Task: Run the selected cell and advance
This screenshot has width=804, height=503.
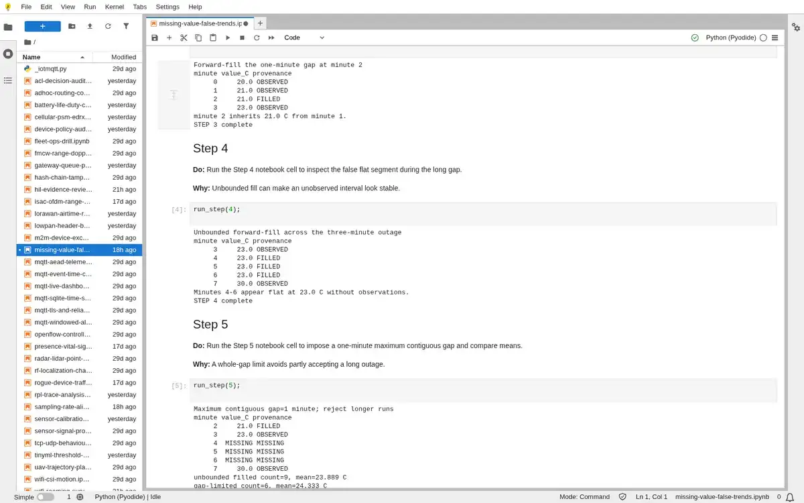Action: point(228,38)
